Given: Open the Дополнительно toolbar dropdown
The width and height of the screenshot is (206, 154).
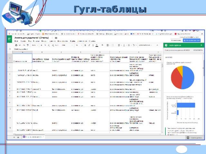Looking at the screenshot, I should click(145, 45).
